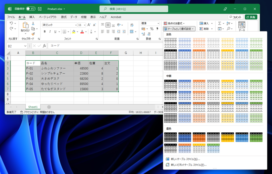Click the Cut scissors icon

33,24
